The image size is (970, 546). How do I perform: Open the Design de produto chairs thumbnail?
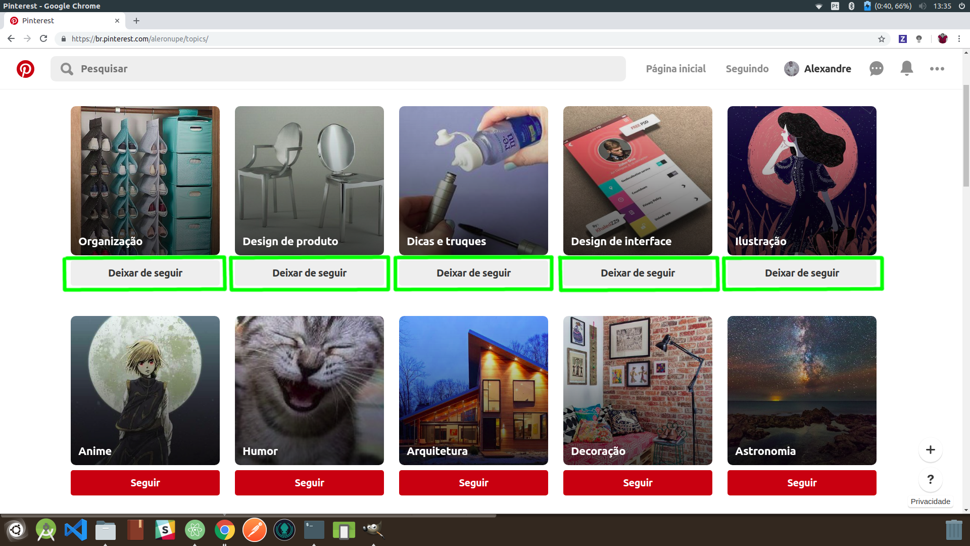309,180
